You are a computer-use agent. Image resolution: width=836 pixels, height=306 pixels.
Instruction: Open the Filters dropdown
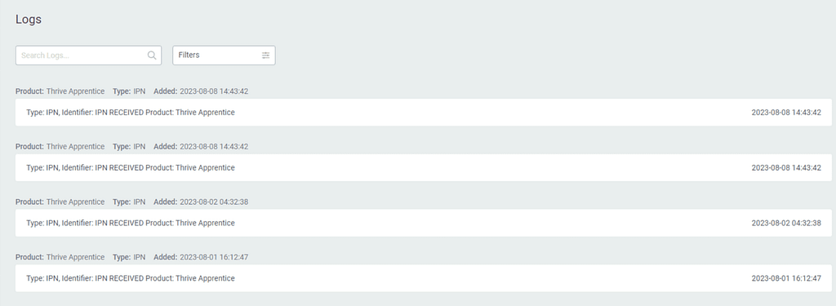pos(224,55)
